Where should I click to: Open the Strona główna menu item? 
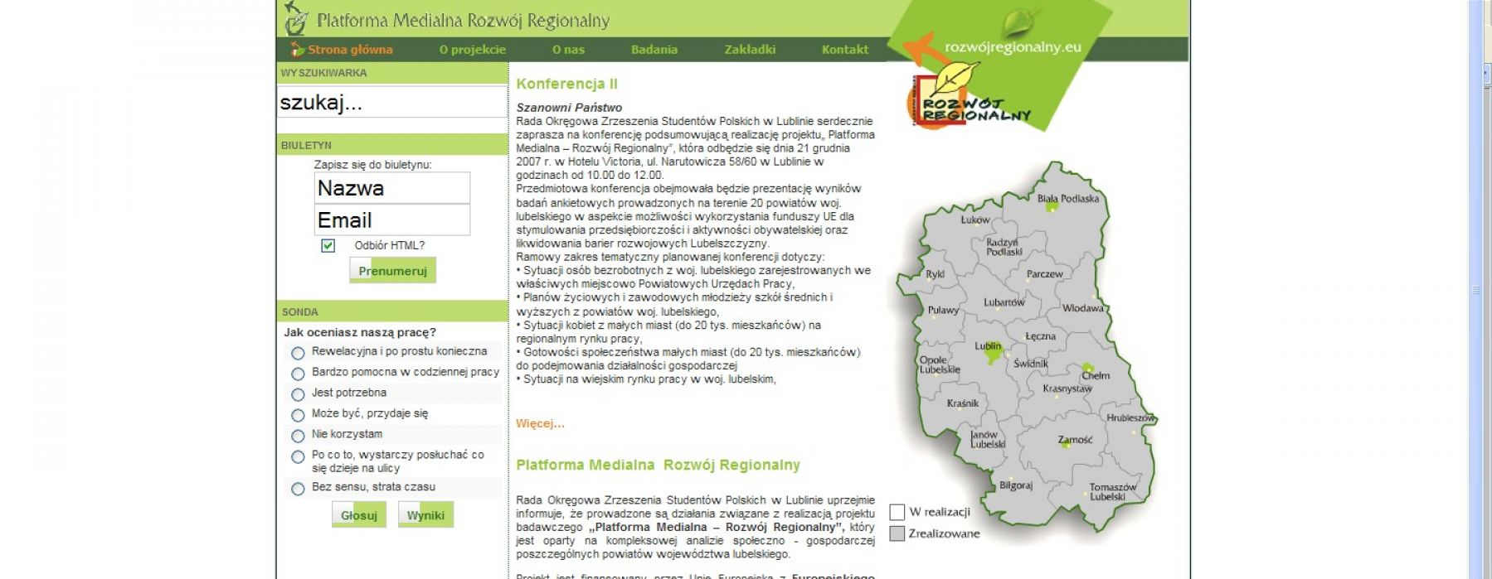(350, 50)
